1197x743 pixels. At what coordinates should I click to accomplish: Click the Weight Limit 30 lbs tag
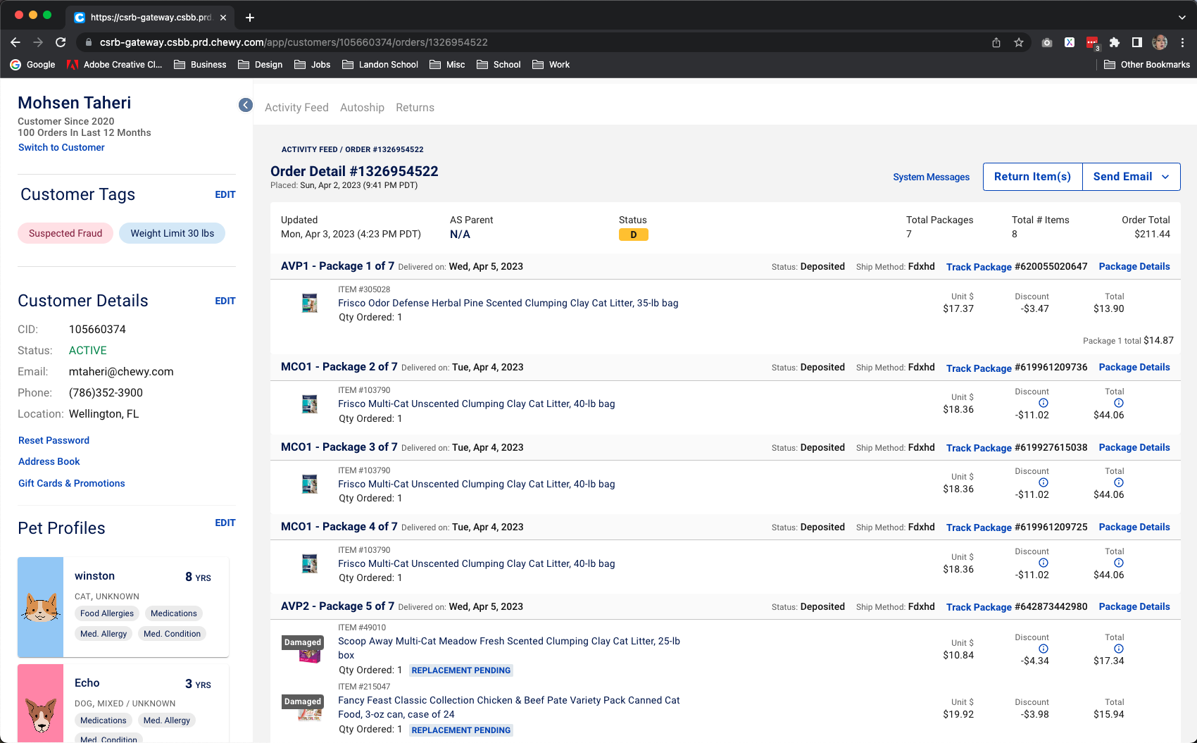tap(173, 233)
